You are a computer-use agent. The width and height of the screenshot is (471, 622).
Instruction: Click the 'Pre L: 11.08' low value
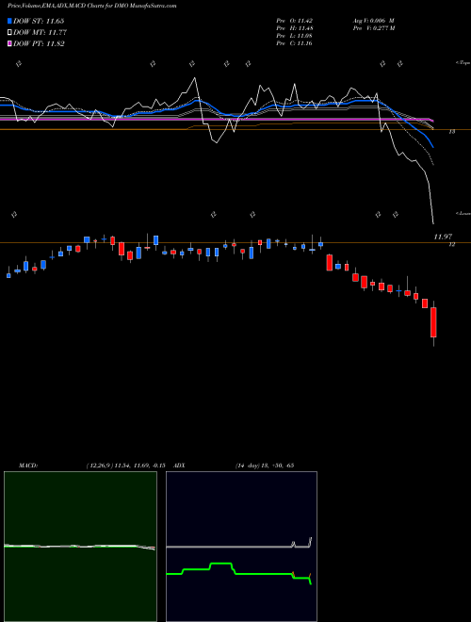[295, 36]
